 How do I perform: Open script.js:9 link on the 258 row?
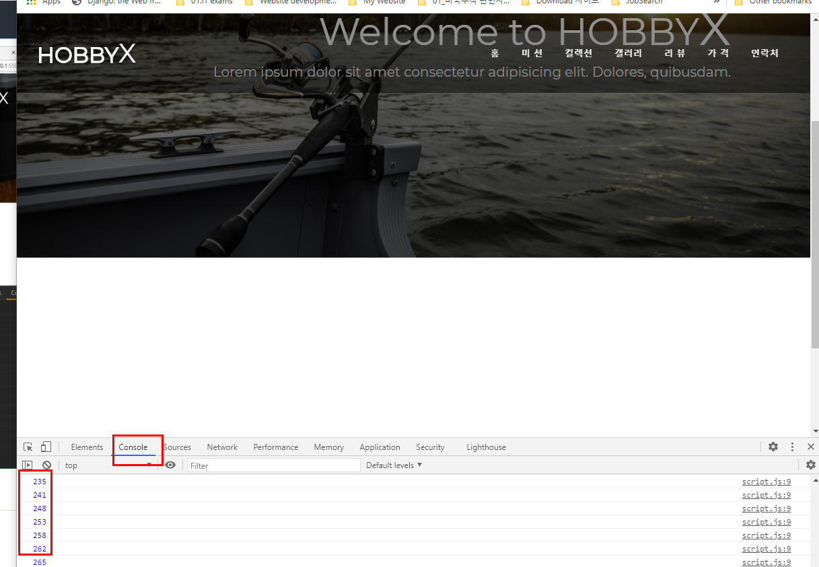click(x=767, y=535)
